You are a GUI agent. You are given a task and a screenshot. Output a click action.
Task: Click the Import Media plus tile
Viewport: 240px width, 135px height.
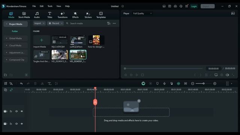point(42,40)
